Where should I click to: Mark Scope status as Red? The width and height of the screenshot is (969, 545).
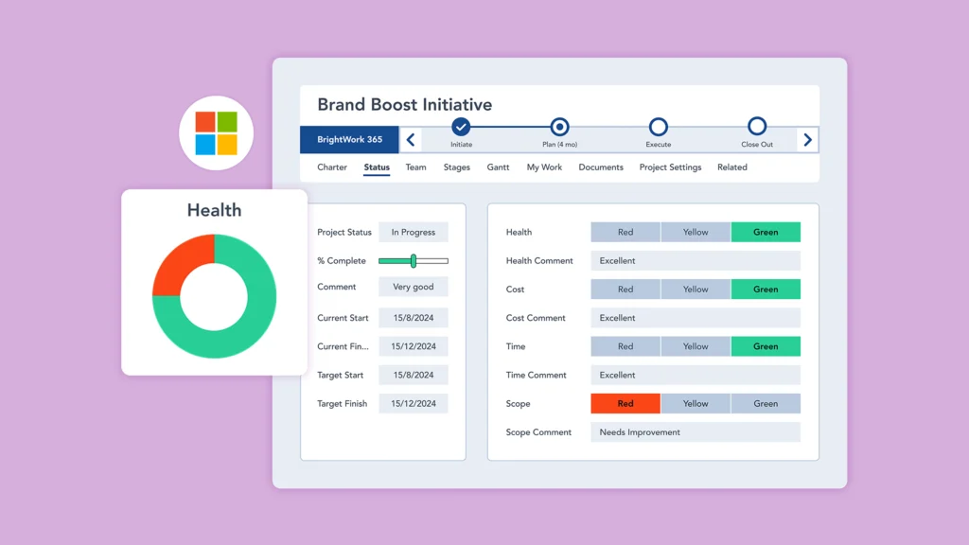pos(625,403)
